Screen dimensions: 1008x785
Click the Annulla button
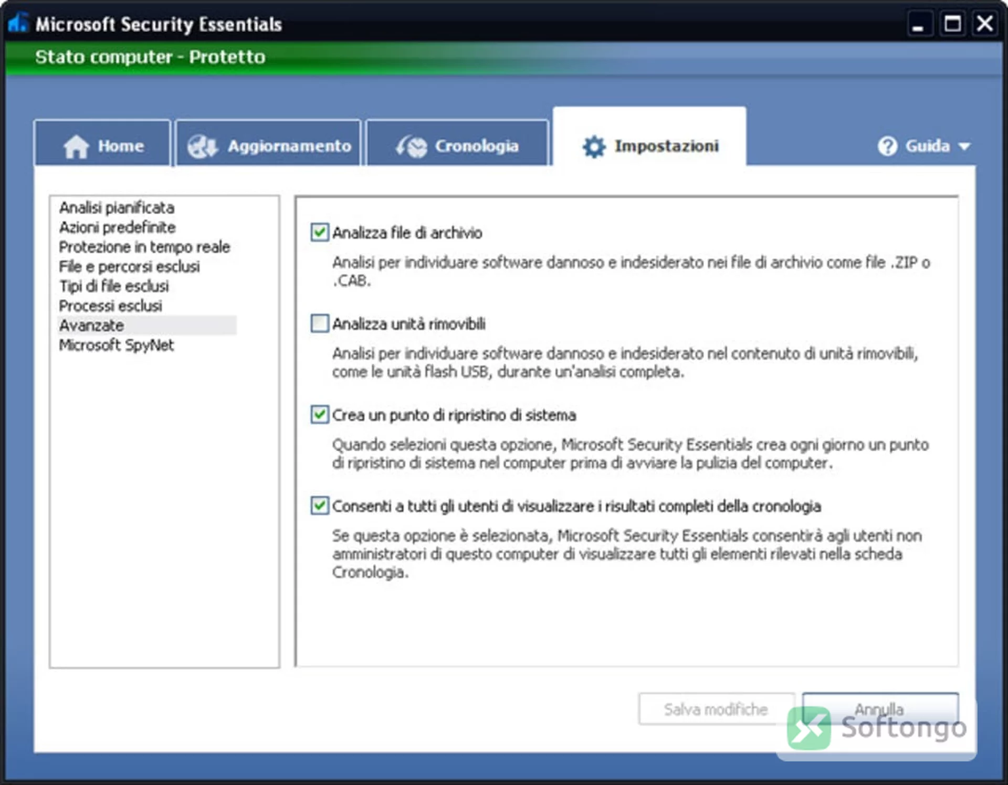880,709
